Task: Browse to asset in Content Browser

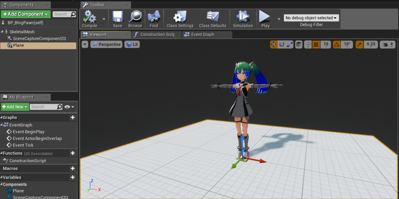Action: [135, 19]
